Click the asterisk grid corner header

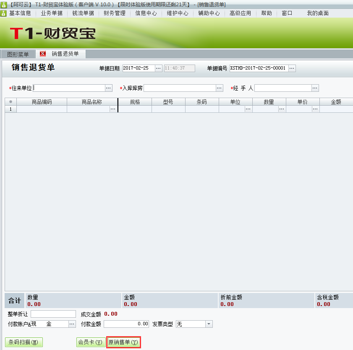tap(10, 102)
